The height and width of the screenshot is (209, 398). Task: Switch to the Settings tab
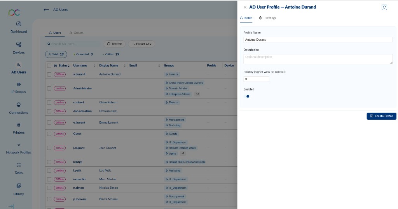coord(267,18)
